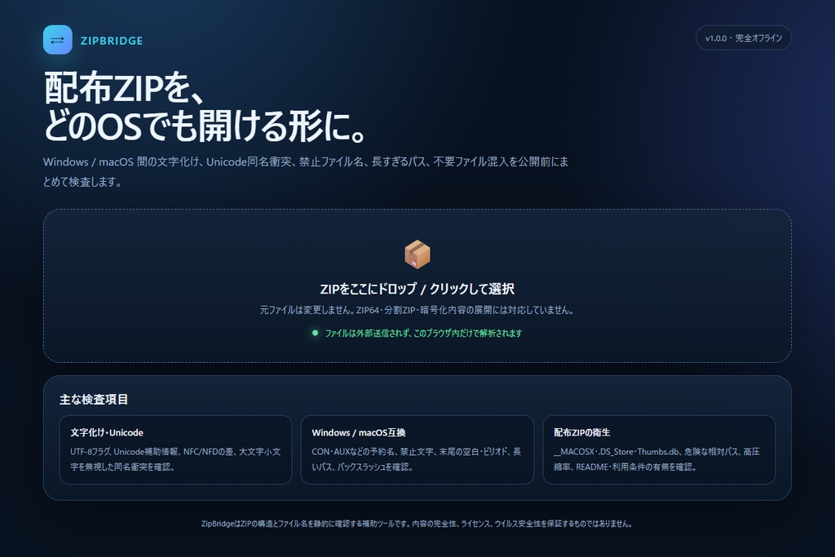The width and height of the screenshot is (835, 557).
Task: Click the Windows / macOS 間の文字化け description
Action: 306,171
